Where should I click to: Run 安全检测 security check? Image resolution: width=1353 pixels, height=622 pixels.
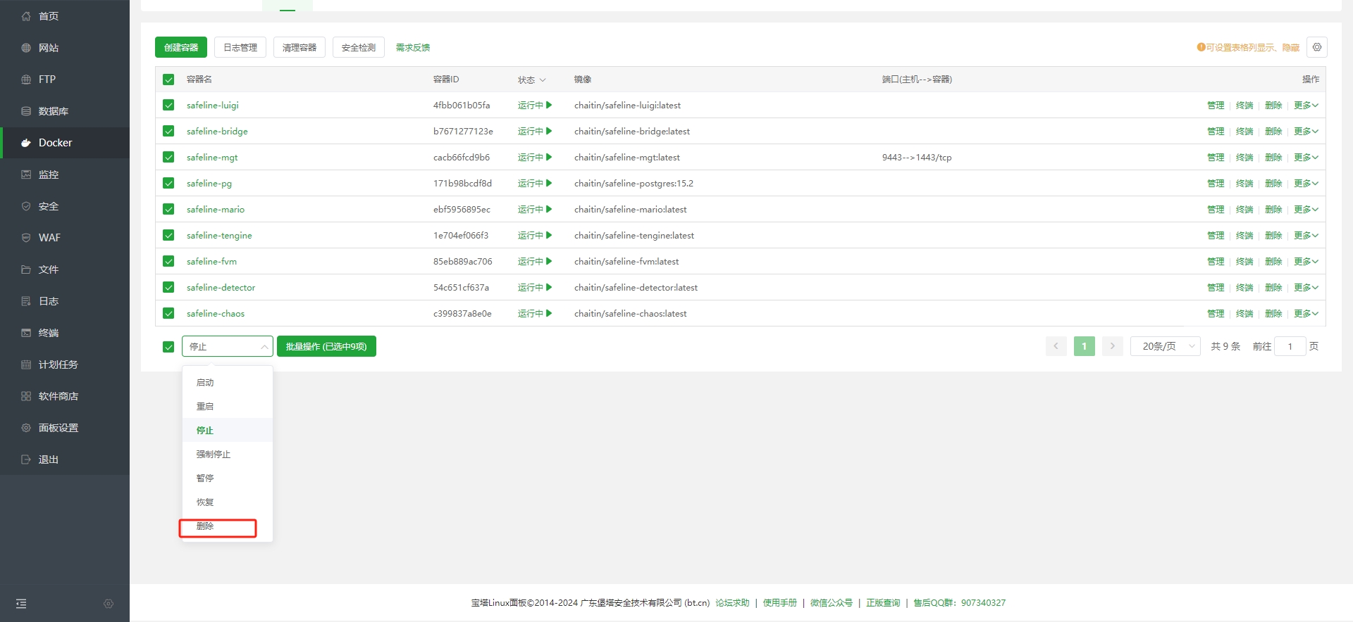(x=359, y=47)
